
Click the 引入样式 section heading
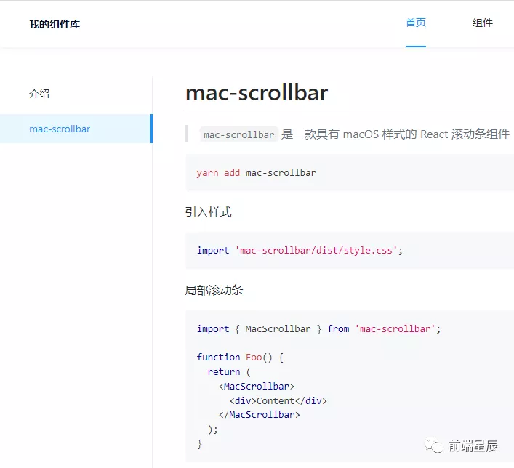click(208, 212)
